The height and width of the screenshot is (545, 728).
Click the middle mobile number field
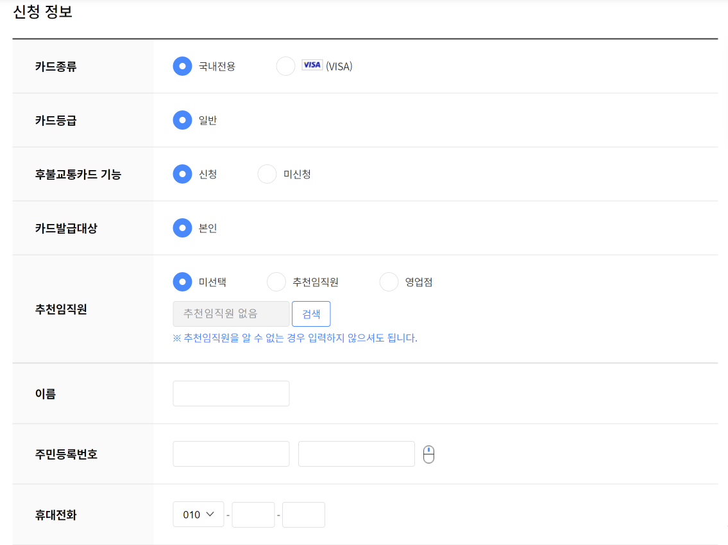point(253,514)
